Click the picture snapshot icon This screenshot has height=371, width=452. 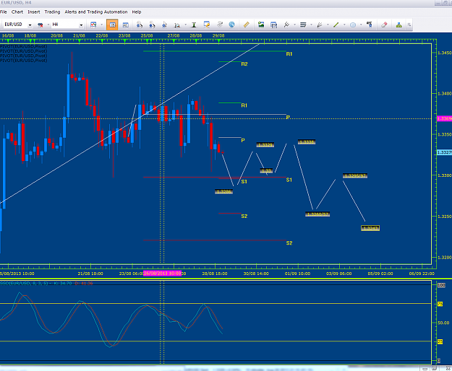tap(261, 25)
